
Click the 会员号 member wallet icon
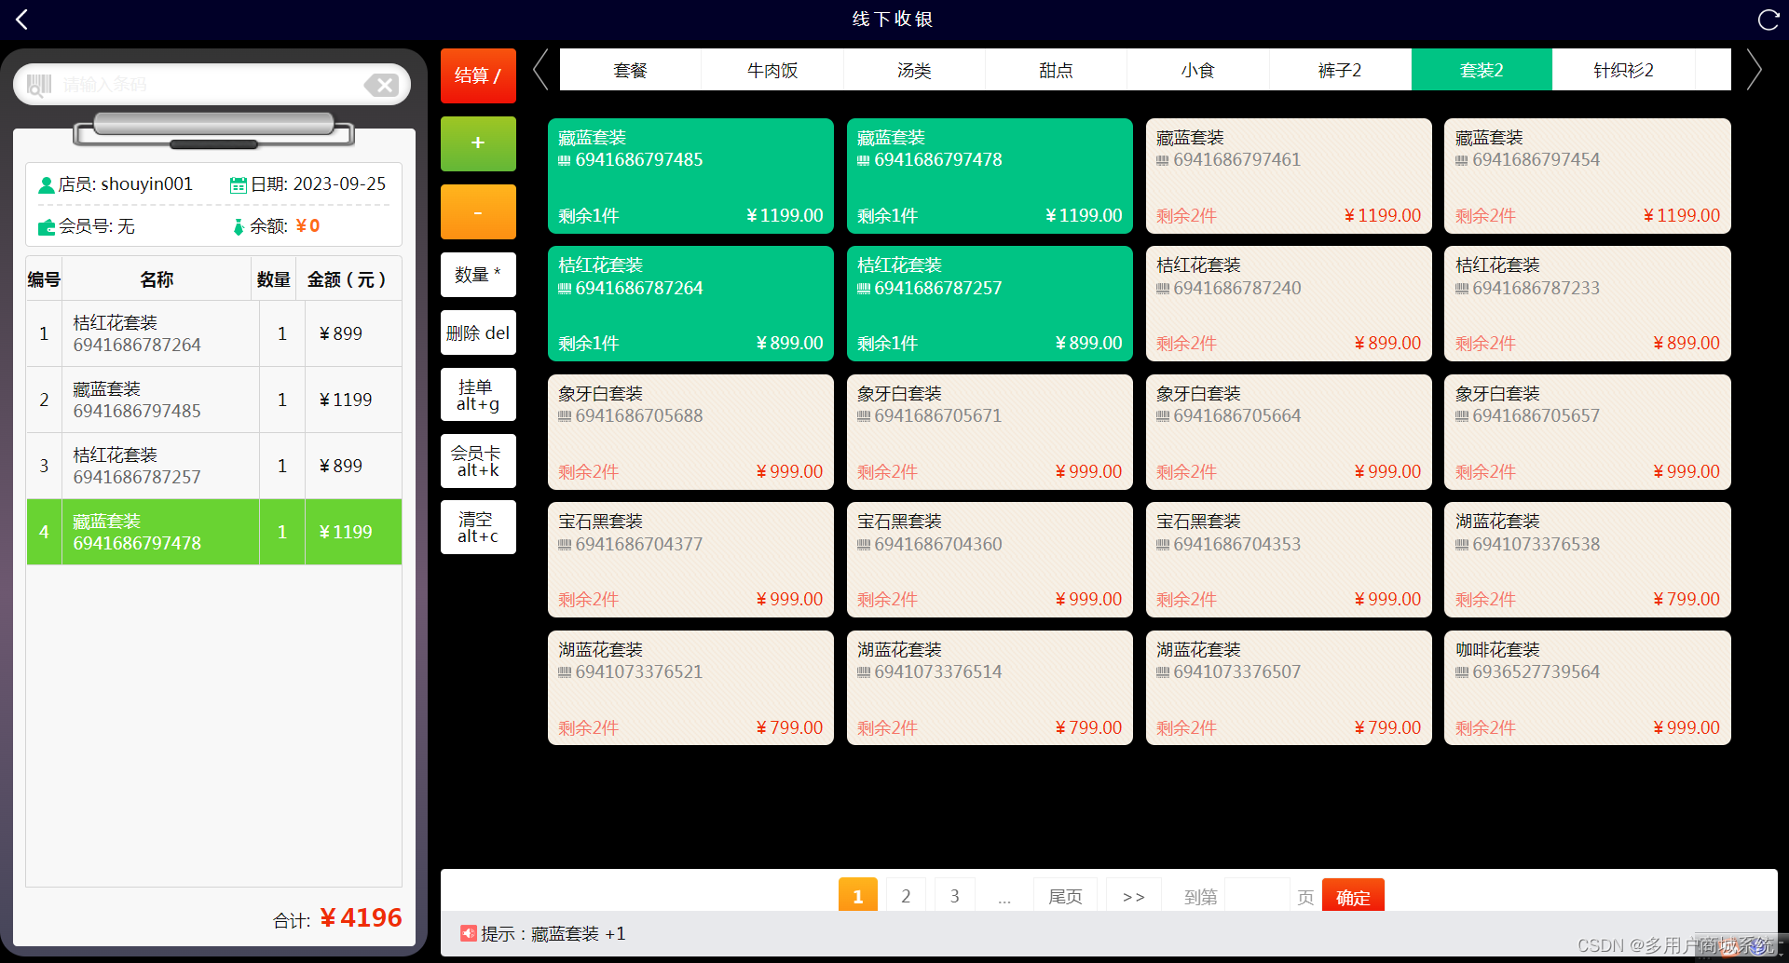pos(47,226)
